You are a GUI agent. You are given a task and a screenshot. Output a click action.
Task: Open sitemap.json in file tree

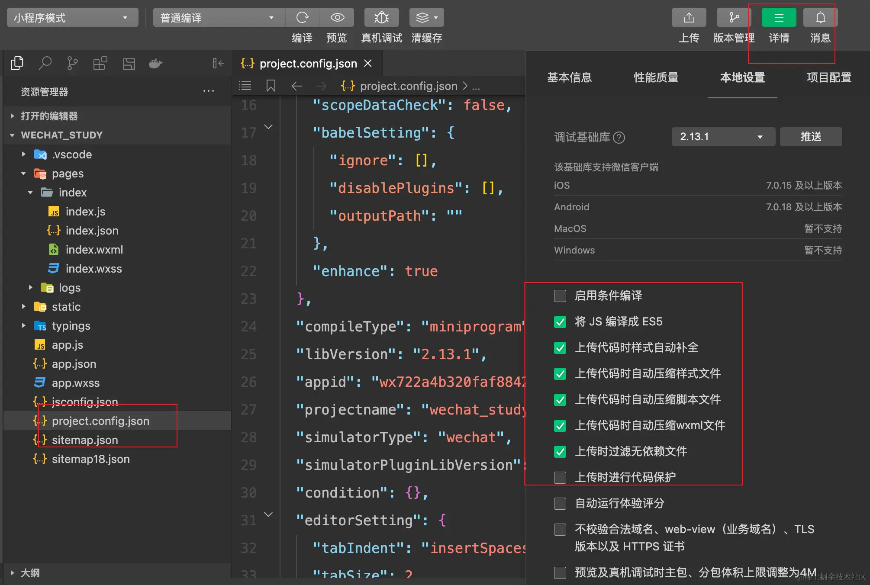[85, 440]
